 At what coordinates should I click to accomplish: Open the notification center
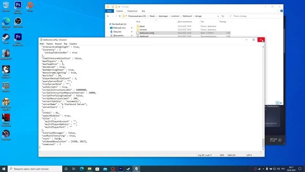click(300, 169)
